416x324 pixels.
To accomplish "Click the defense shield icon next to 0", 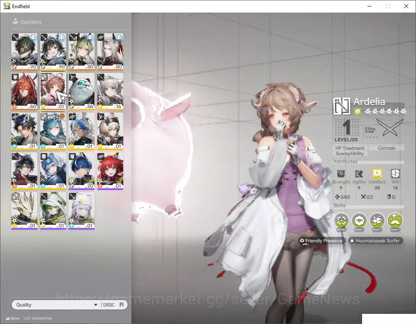I will (389, 197).
